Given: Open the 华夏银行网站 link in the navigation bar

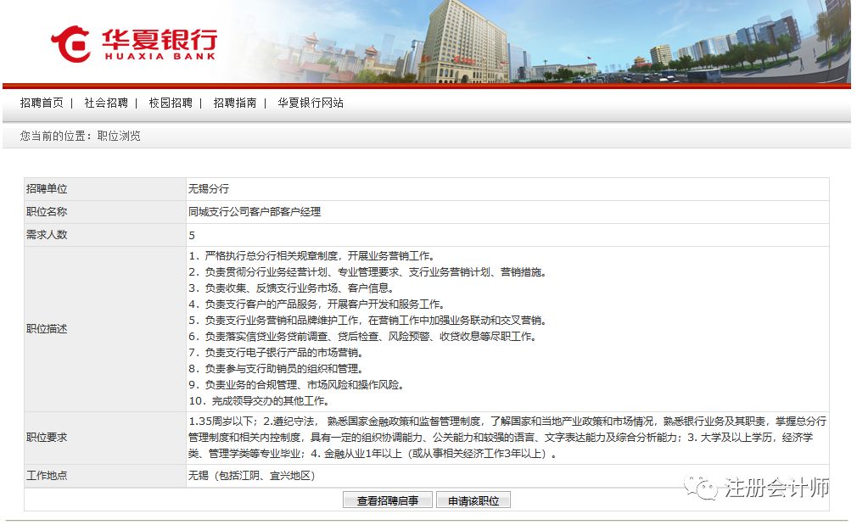Looking at the screenshot, I should pyautogui.click(x=311, y=103).
